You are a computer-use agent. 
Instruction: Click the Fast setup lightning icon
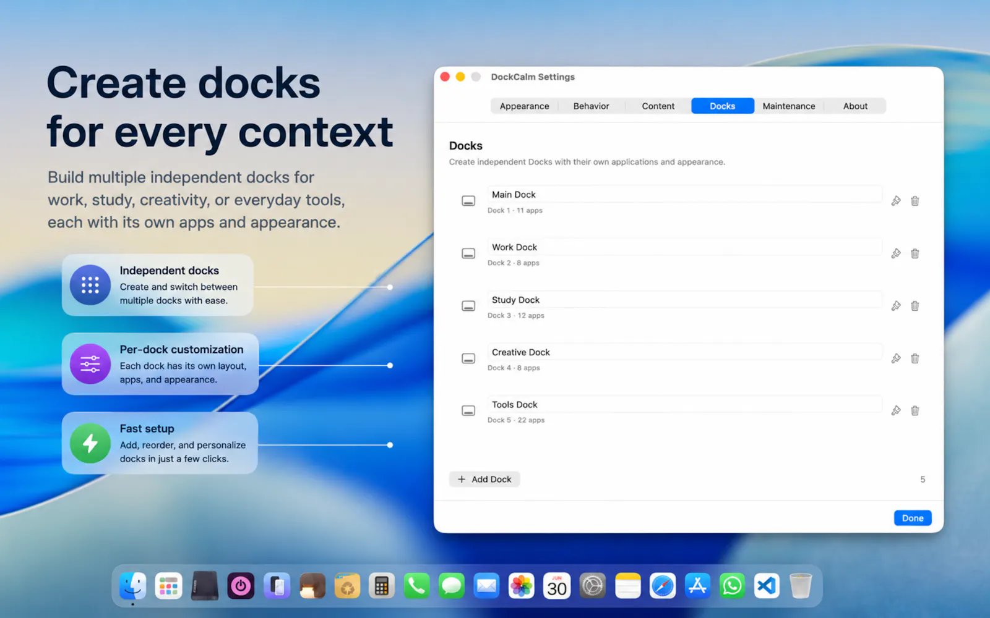coord(90,443)
